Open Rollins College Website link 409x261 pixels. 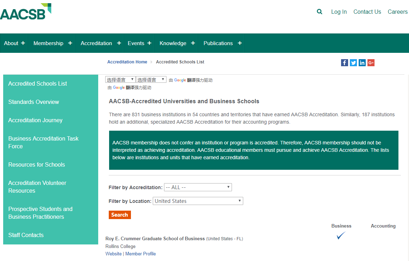(x=113, y=254)
